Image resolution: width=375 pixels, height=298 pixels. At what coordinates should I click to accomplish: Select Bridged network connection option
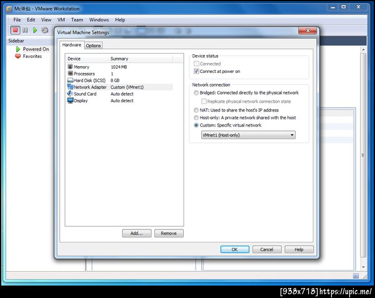[x=196, y=93]
